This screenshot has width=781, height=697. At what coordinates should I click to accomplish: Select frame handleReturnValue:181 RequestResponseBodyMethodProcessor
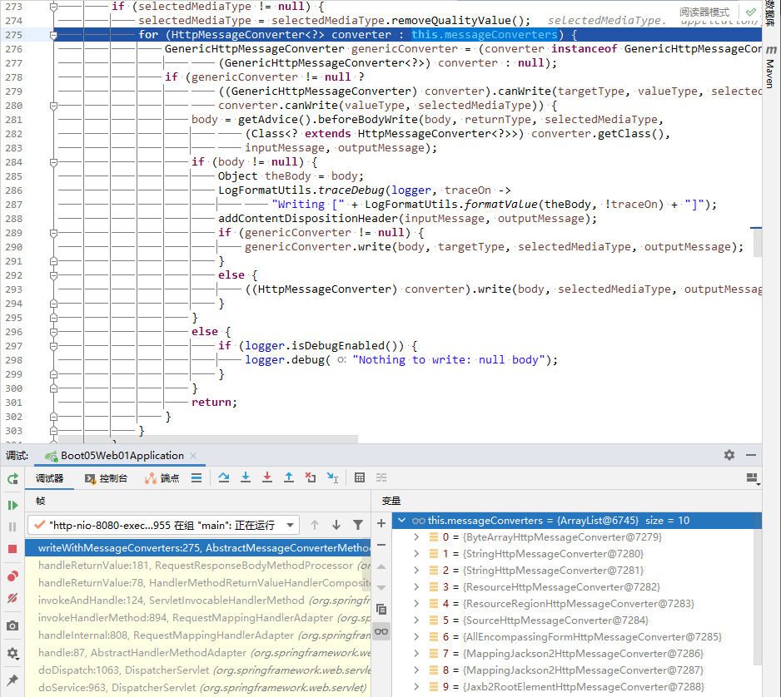click(197, 566)
